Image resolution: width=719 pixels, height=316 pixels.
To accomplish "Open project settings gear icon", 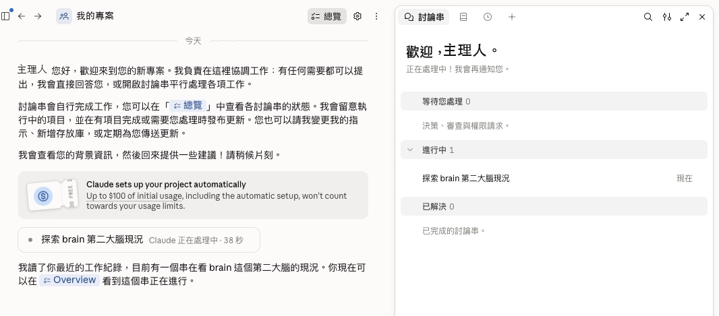I will (357, 16).
